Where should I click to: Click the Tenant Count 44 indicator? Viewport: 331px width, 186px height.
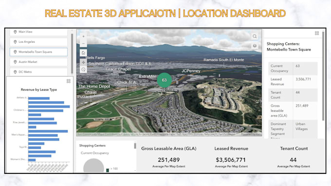point(294,157)
